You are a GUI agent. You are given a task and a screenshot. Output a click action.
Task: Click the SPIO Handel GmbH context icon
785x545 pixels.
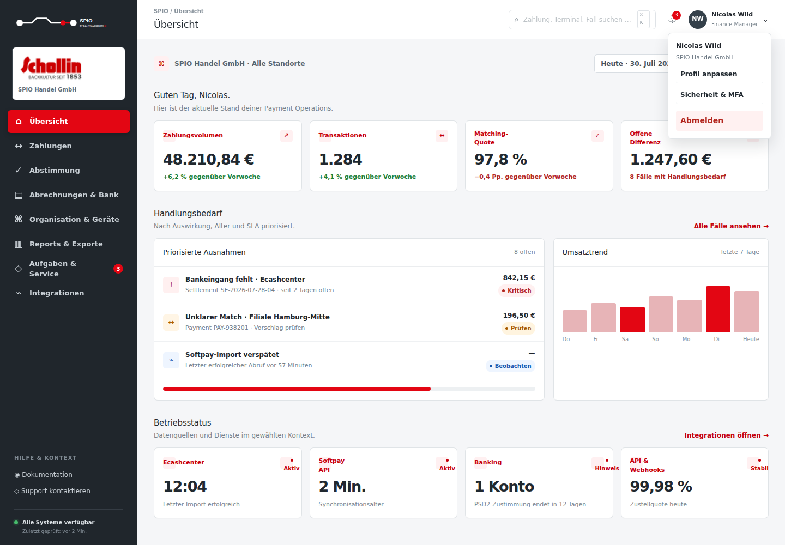[161, 64]
